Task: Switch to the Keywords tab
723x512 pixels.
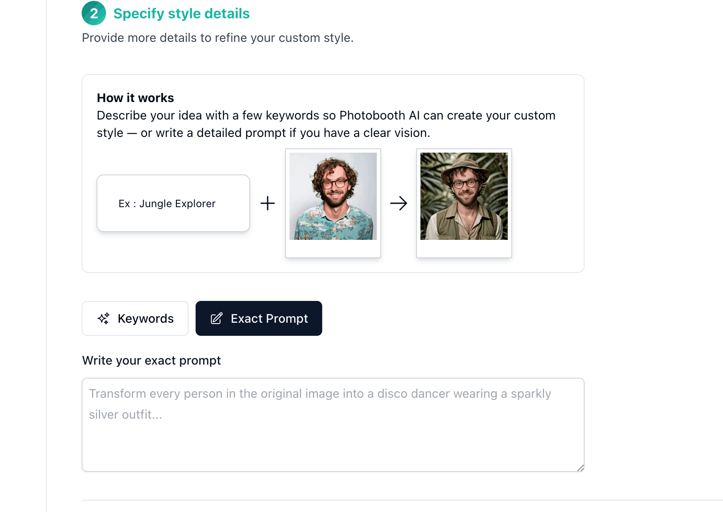Action: tap(135, 318)
